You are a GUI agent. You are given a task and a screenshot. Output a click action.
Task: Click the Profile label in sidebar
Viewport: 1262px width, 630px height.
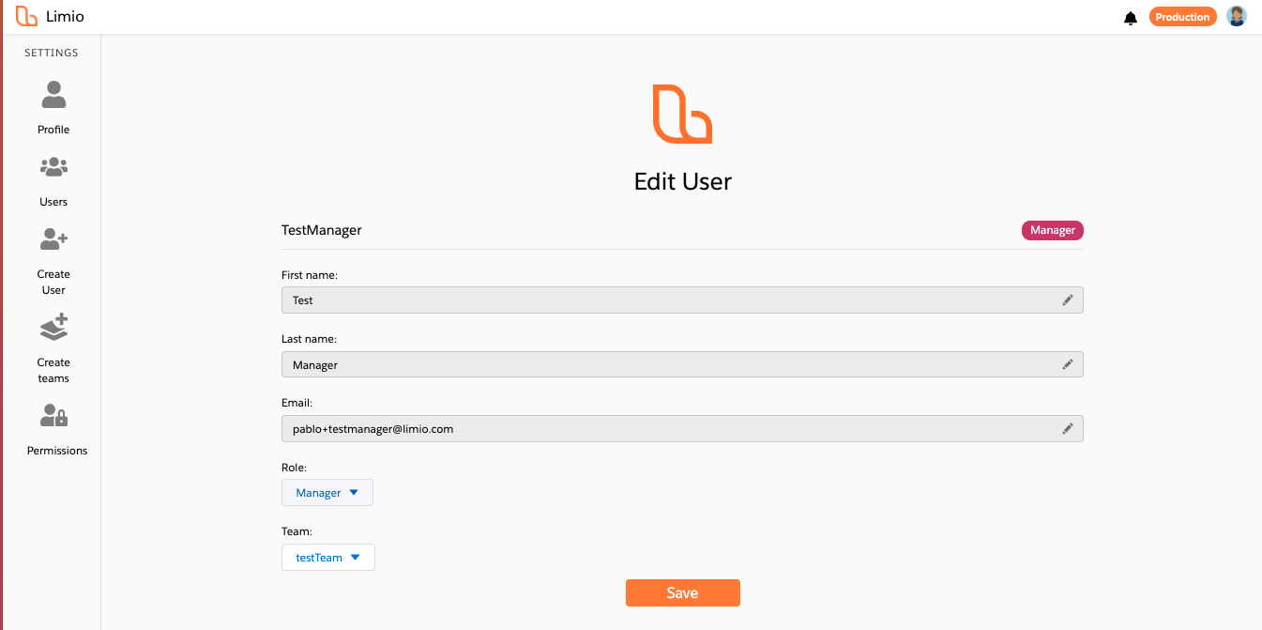pyautogui.click(x=53, y=130)
